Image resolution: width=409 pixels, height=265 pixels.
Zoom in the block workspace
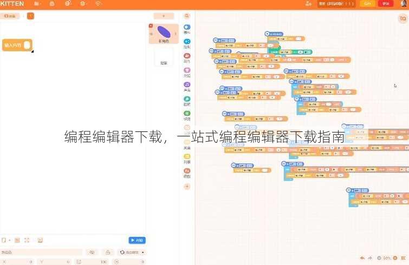point(395,258)
